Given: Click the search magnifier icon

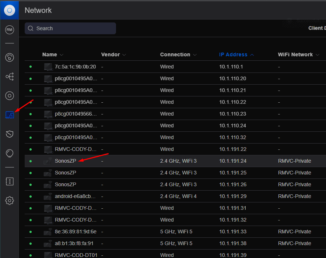Looking at the screenshot, I should (31, 28).
